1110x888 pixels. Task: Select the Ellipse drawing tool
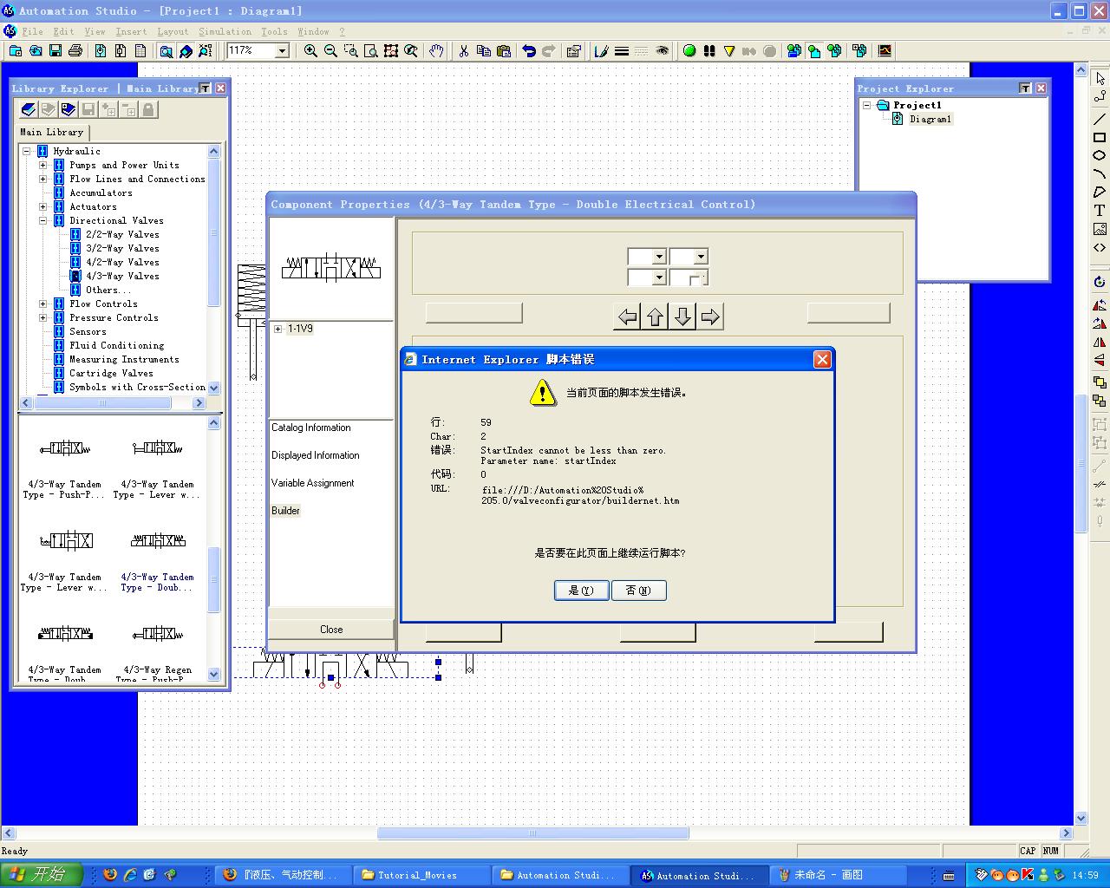click(x=1100, y=155)
